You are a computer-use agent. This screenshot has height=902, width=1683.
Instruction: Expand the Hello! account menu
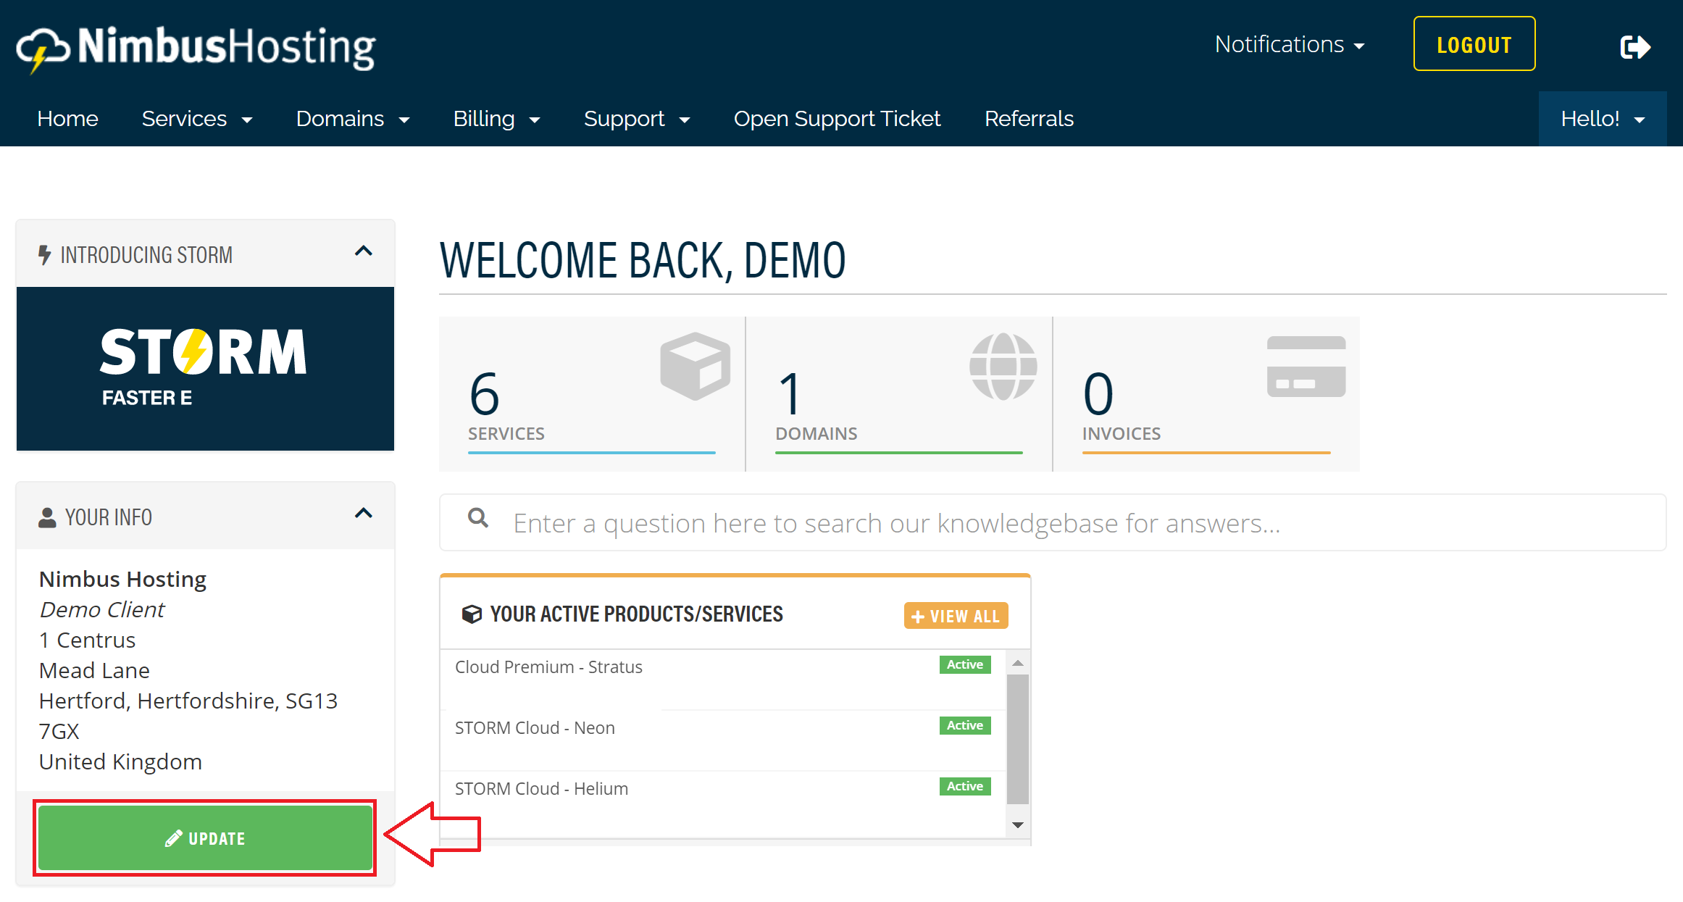coord(1602,119)
